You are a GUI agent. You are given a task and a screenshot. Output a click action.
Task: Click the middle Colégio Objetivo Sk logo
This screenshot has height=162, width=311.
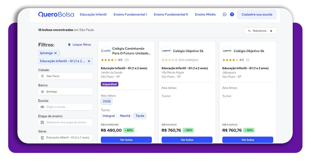click(166, 51)
